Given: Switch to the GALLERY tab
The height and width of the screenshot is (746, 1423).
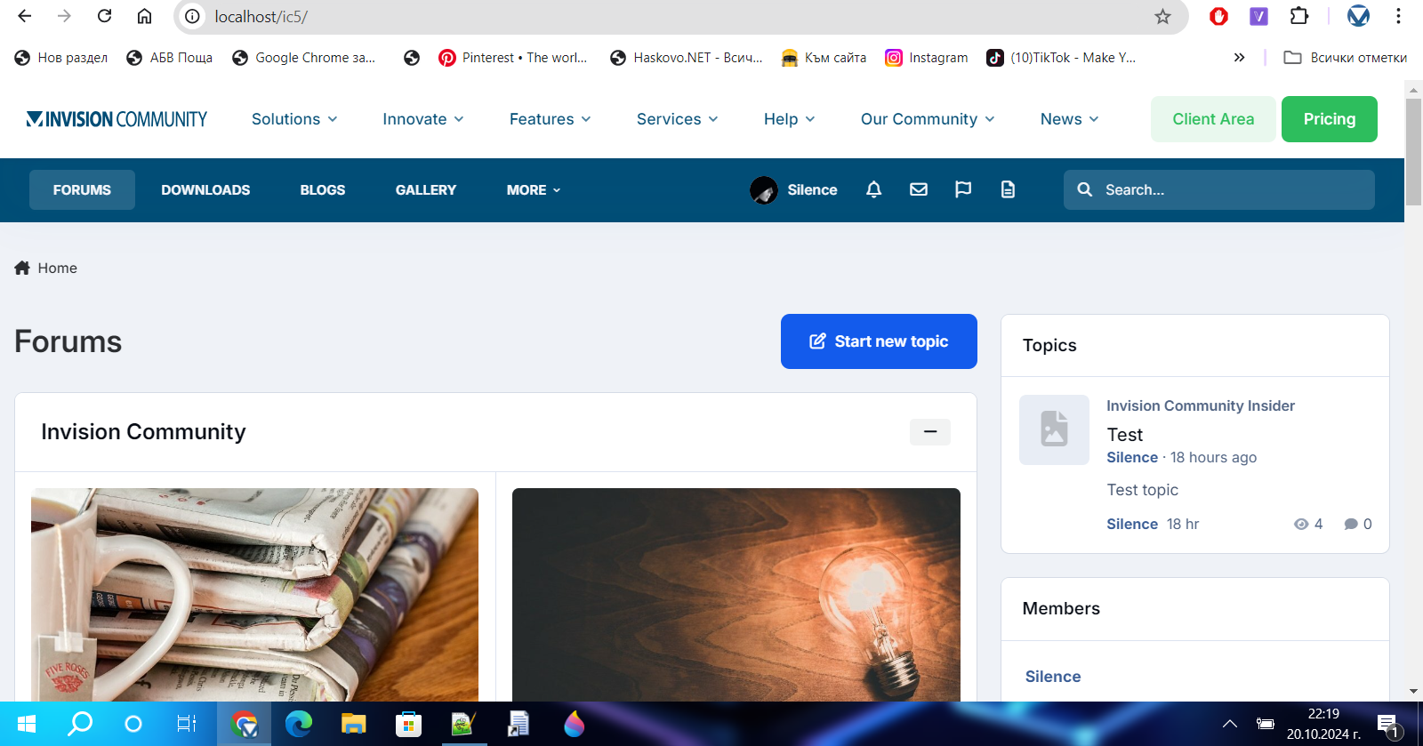Looking at the screenshot, I should pos(425,190).
